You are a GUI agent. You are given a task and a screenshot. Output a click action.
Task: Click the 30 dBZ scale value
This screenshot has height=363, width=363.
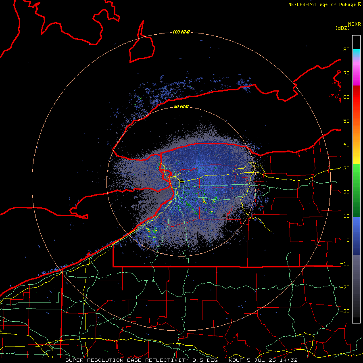coord(346,169)
